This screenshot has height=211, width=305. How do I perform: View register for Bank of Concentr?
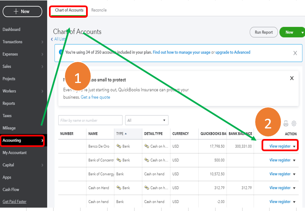[280, 160]
